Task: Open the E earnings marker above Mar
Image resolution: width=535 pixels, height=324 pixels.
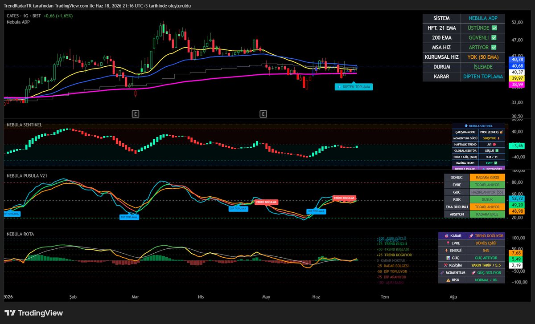Action: click(136, 114)
